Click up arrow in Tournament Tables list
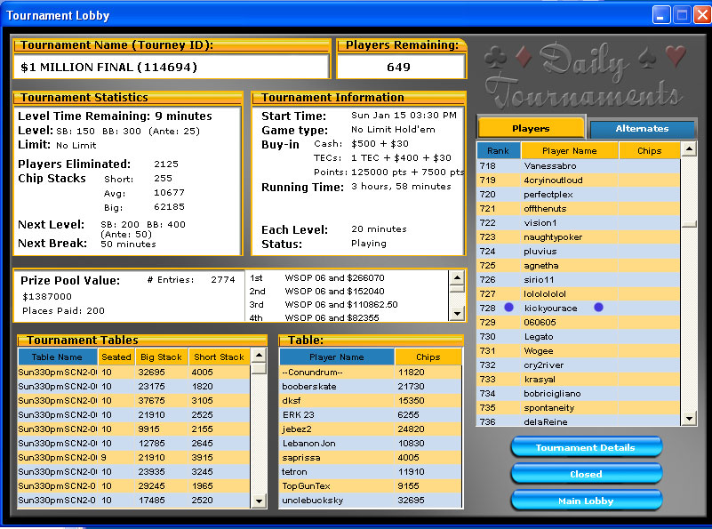 (x=259, y=356)
